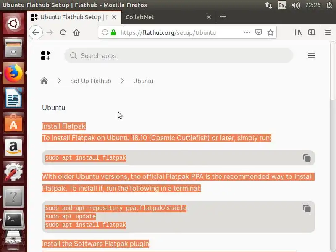Screen dimensions: 336x252
Task: Open the Firefox Library icon
Action: [298, 32]
